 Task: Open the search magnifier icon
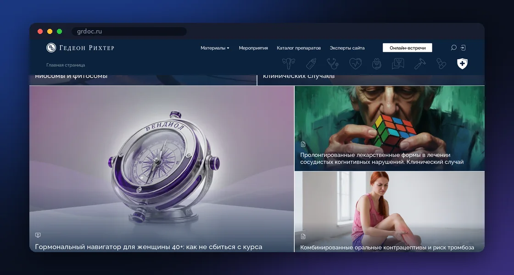click(x=454, y=48)
